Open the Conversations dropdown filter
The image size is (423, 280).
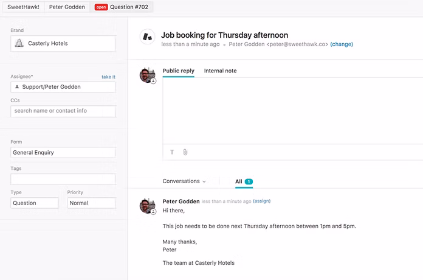pyautogui.click(x=184, y=181)
